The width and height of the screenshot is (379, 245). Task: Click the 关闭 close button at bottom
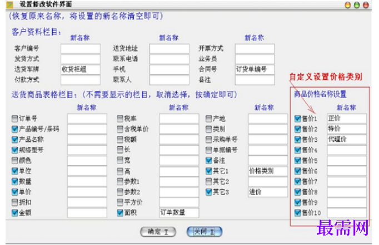[205, 232]
